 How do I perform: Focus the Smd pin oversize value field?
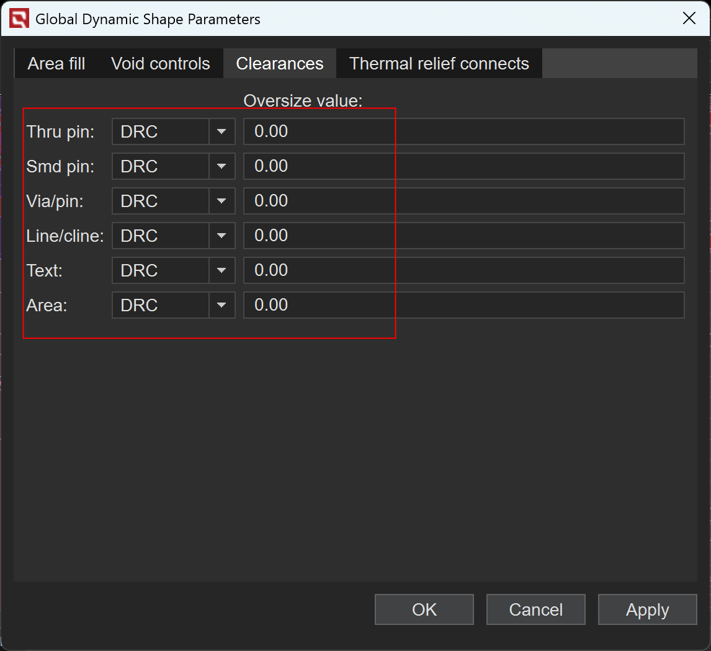[463, 167]
